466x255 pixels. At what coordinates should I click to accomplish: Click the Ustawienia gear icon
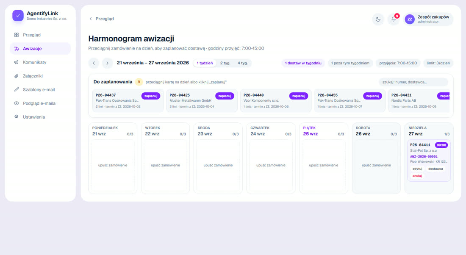pyautogui.click(x=17, y=116)
